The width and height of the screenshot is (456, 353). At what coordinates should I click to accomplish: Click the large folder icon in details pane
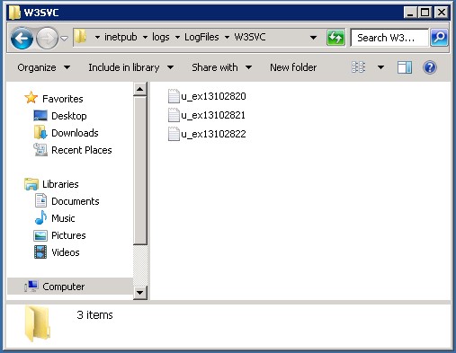click(x=37, y=324)
